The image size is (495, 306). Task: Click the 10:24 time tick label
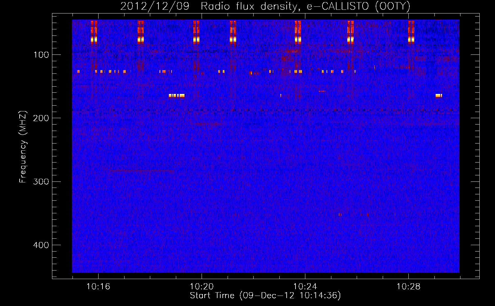coord(305,287)
